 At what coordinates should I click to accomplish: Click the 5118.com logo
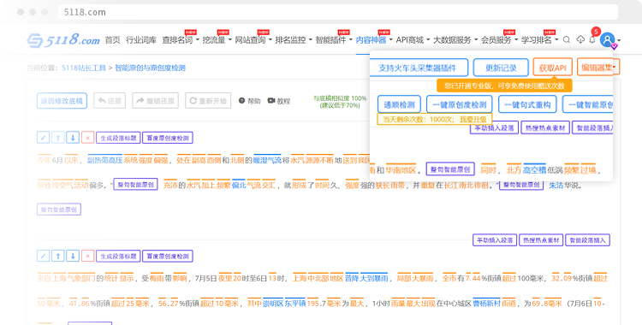click(x=63, y=39)
